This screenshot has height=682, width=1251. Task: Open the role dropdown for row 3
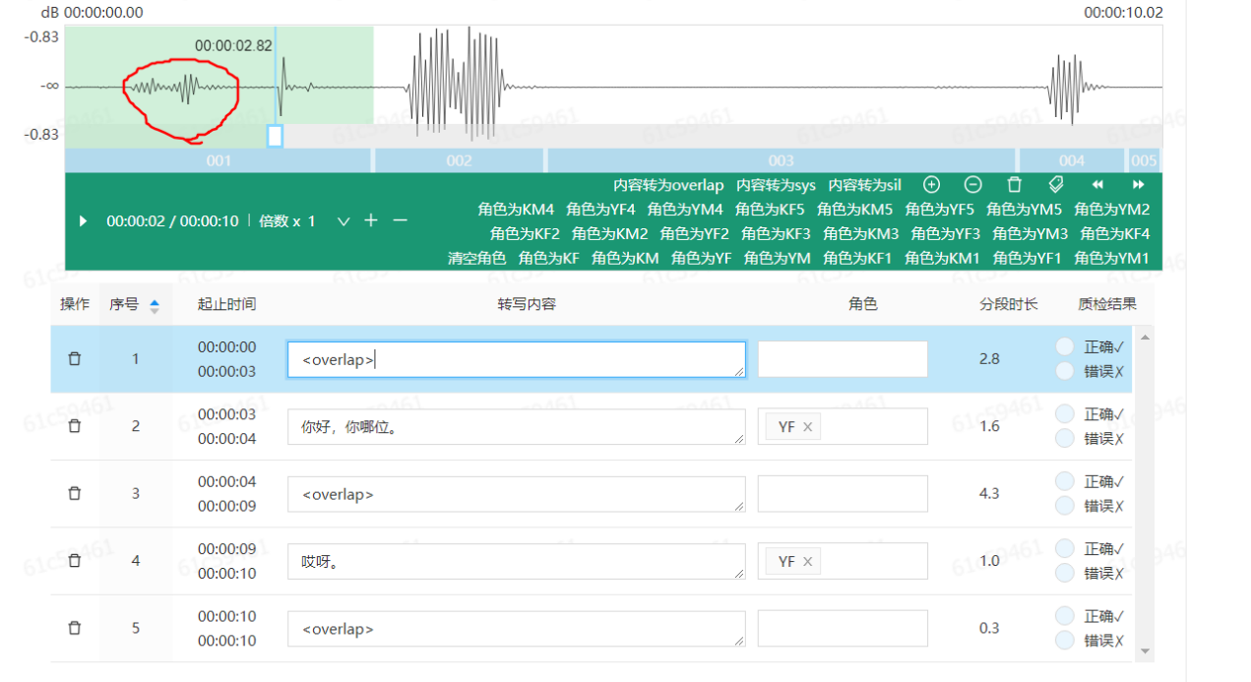(842, 494)
